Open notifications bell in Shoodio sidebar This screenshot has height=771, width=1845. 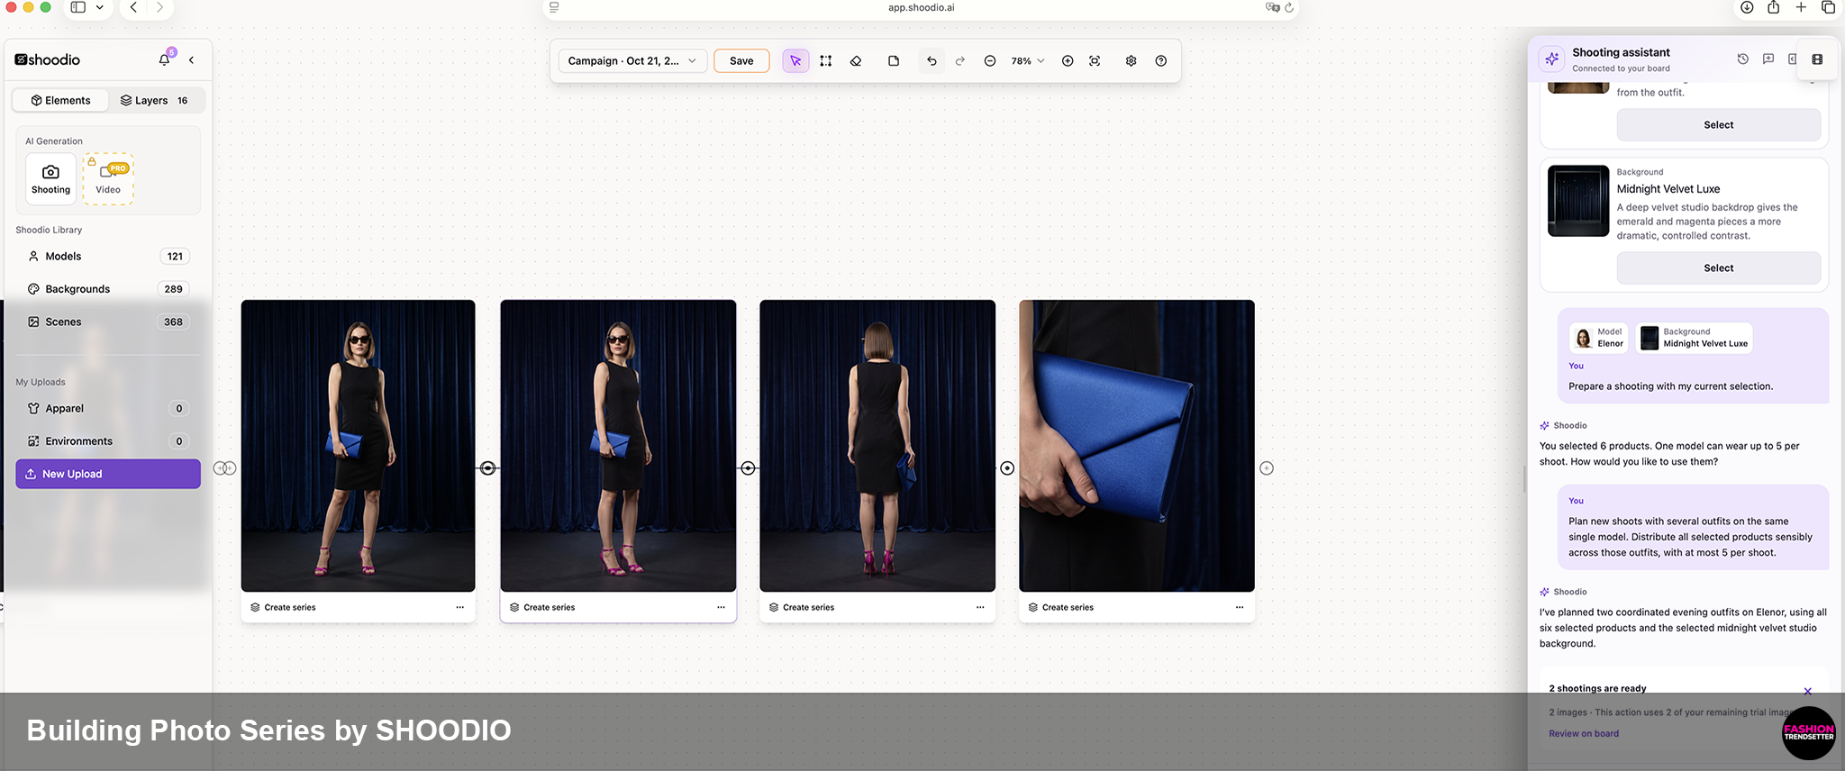(x=164, y=59)
